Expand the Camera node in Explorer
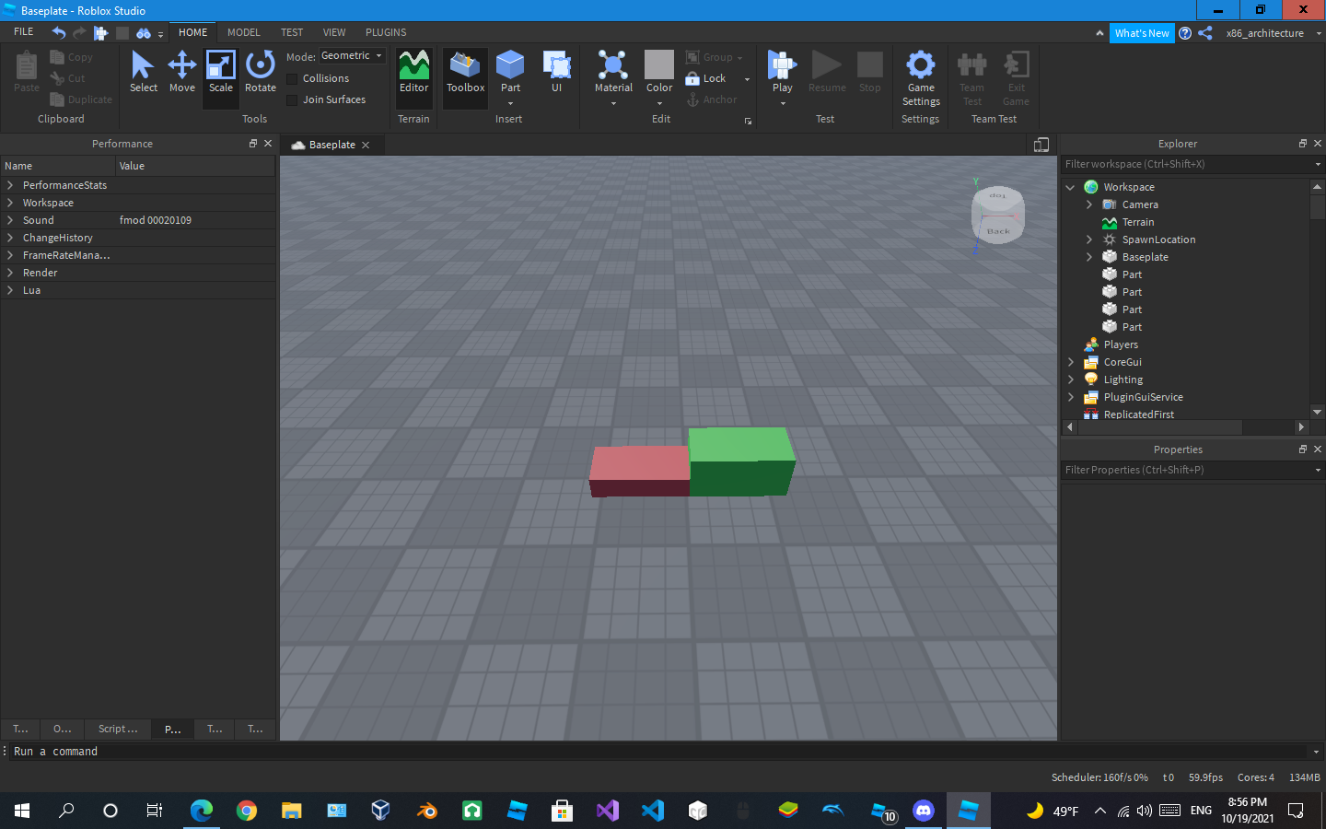The height and width of the screenshot is (829, 1326). pyautogui.click(x=1088, y=204)
